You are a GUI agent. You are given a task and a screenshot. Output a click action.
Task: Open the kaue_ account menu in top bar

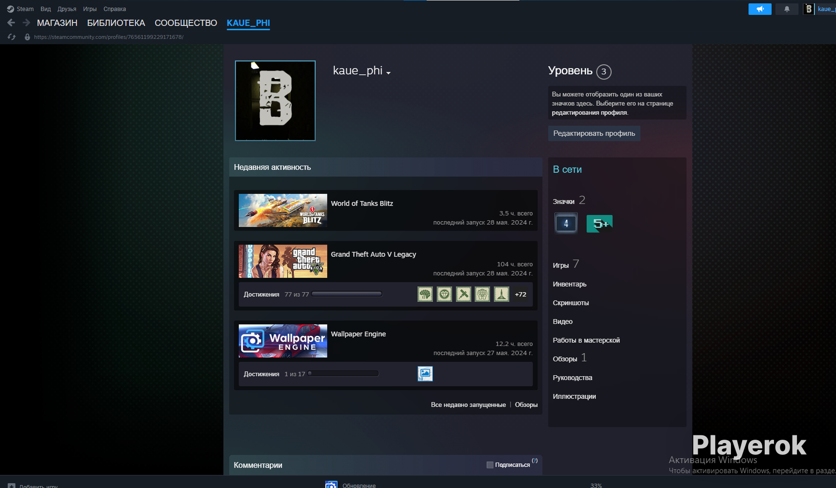pos(826,9)
